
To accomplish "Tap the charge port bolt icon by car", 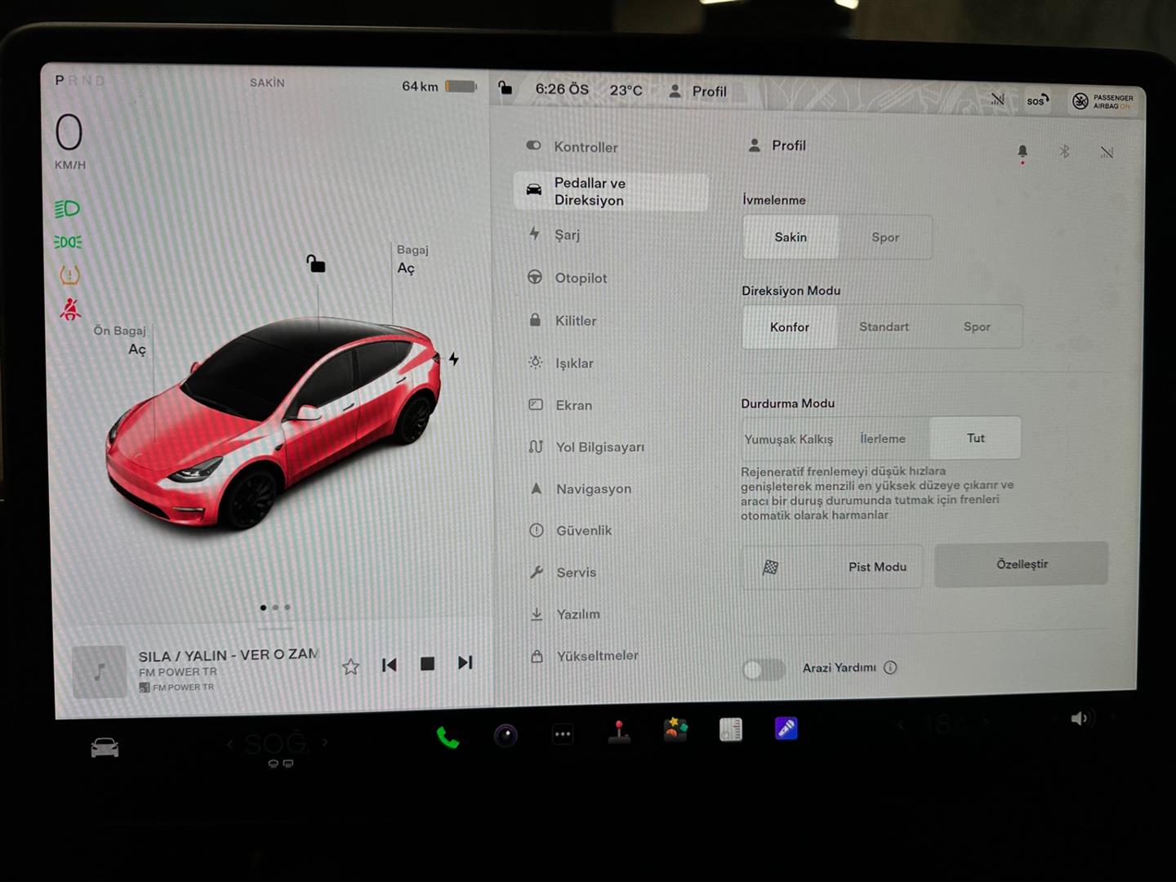I will pos(454,359).
